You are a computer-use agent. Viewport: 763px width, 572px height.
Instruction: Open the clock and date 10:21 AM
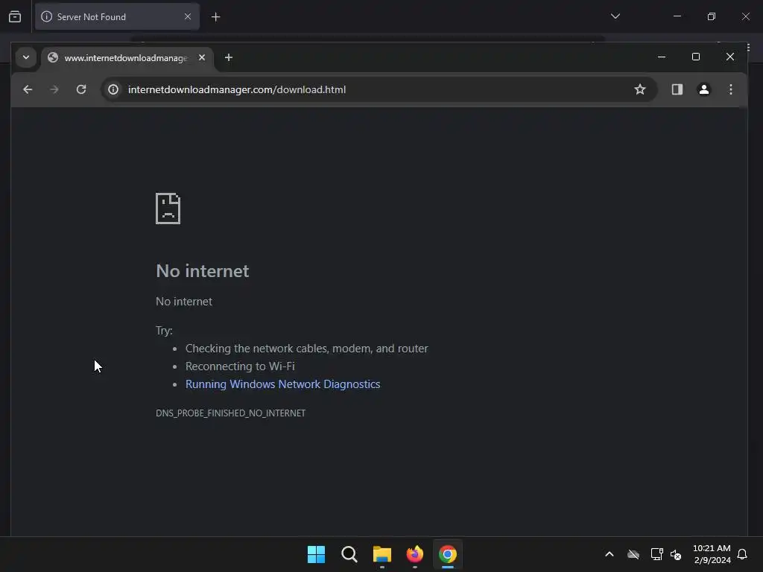point(712,554)
